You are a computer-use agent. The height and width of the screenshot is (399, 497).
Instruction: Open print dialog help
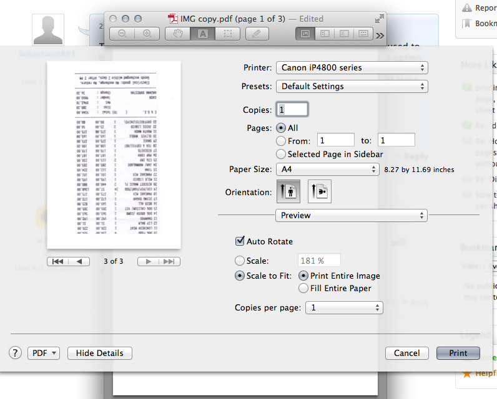(15, 353)
